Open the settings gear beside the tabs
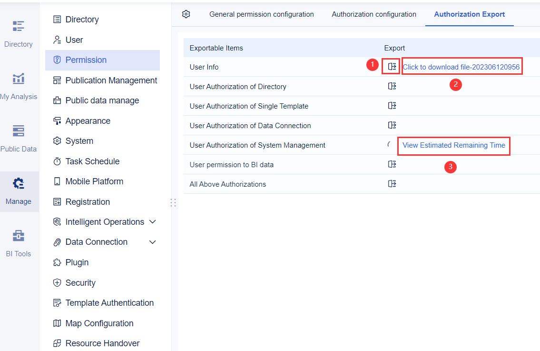This screenshot has width=540, height=351. click(x=186, y=14)
